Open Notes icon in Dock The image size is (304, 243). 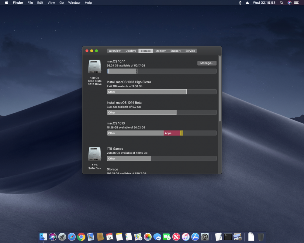[x=119, y=237]
